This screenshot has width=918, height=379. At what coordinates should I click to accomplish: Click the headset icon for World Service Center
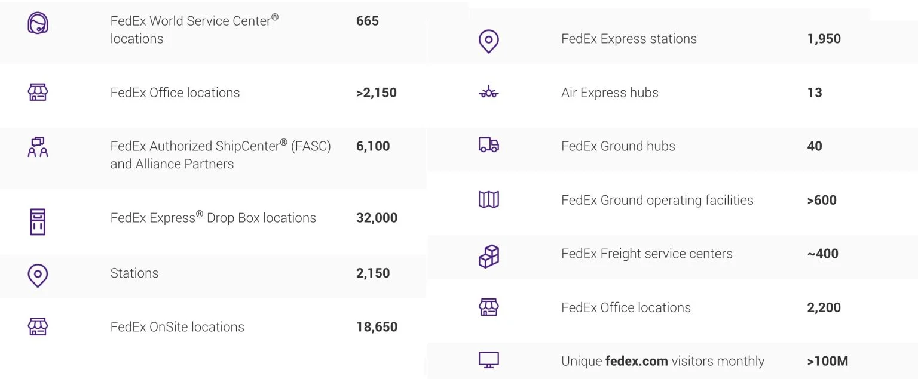38,23
